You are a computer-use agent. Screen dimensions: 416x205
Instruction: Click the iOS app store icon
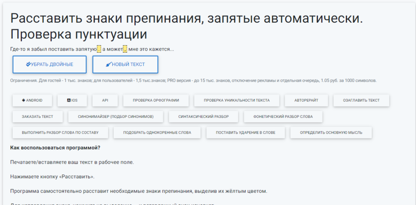(69, 100)
